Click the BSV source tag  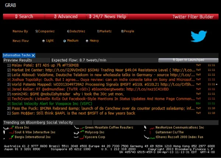[x=198, y=104]
